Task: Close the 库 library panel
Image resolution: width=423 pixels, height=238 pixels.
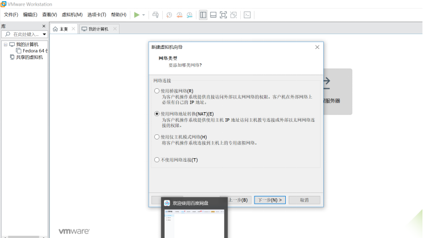Action: pyautogui.click(x=44, y=26)
